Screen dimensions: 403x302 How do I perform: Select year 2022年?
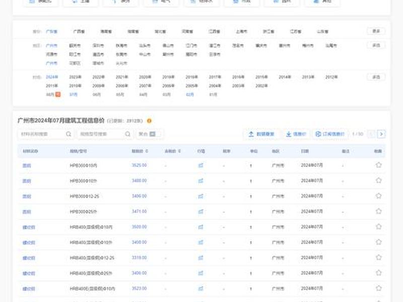tap(98, 77)
